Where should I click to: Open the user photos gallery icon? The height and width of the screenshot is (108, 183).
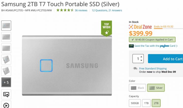tap(6, 94)
